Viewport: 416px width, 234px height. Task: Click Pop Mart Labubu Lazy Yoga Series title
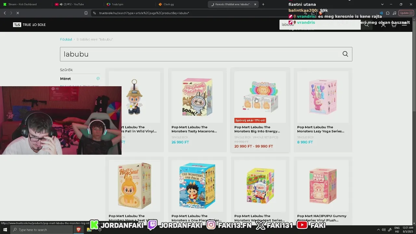[320, 129]
